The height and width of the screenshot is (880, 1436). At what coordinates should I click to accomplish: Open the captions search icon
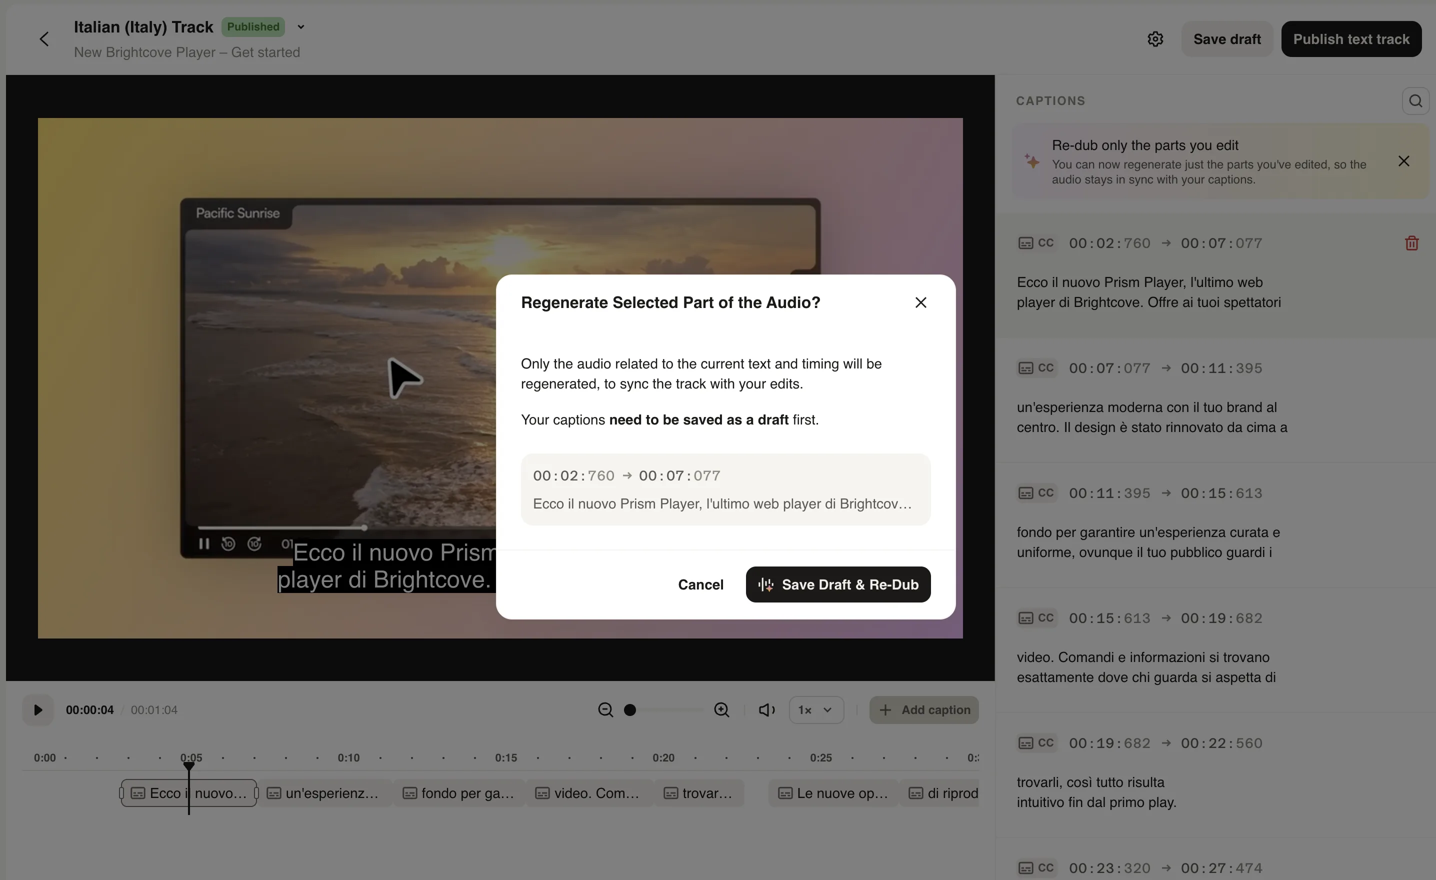pyautogui.click(x=1415, y=101)
